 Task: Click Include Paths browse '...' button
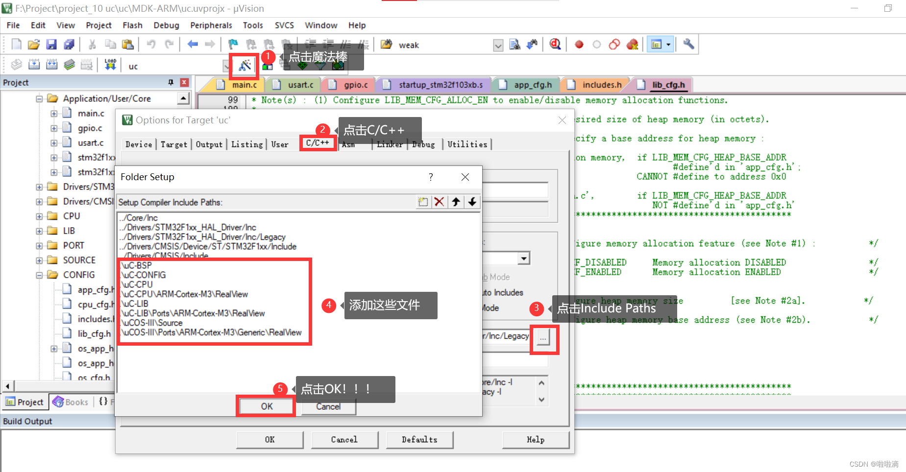543,338
